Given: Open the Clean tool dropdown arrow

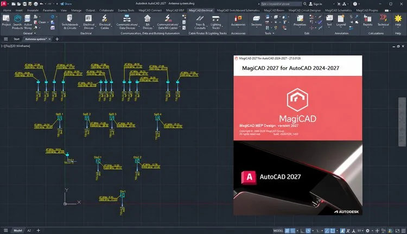Looking at the screenshot, I should coord(48,22).
